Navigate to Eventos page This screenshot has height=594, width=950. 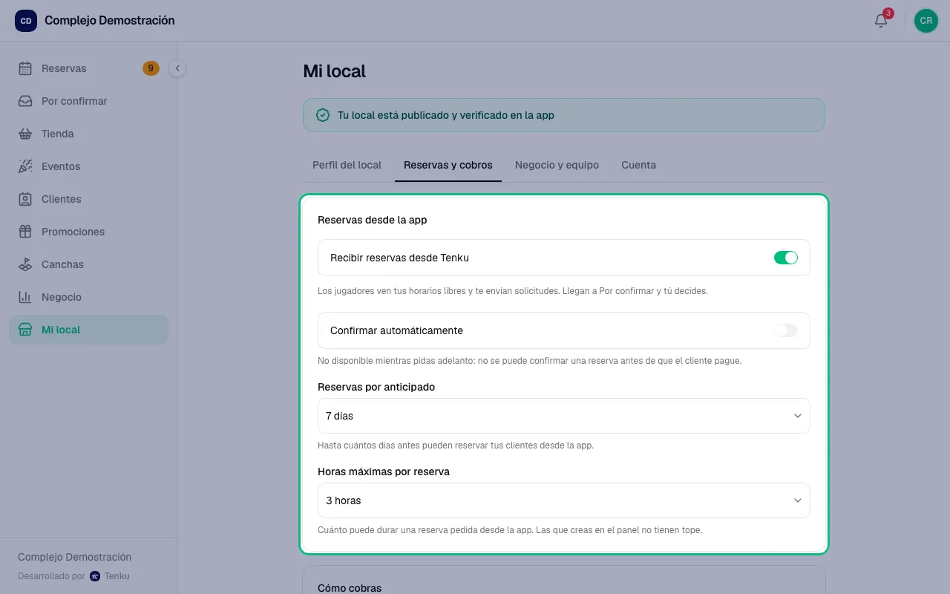89,166
